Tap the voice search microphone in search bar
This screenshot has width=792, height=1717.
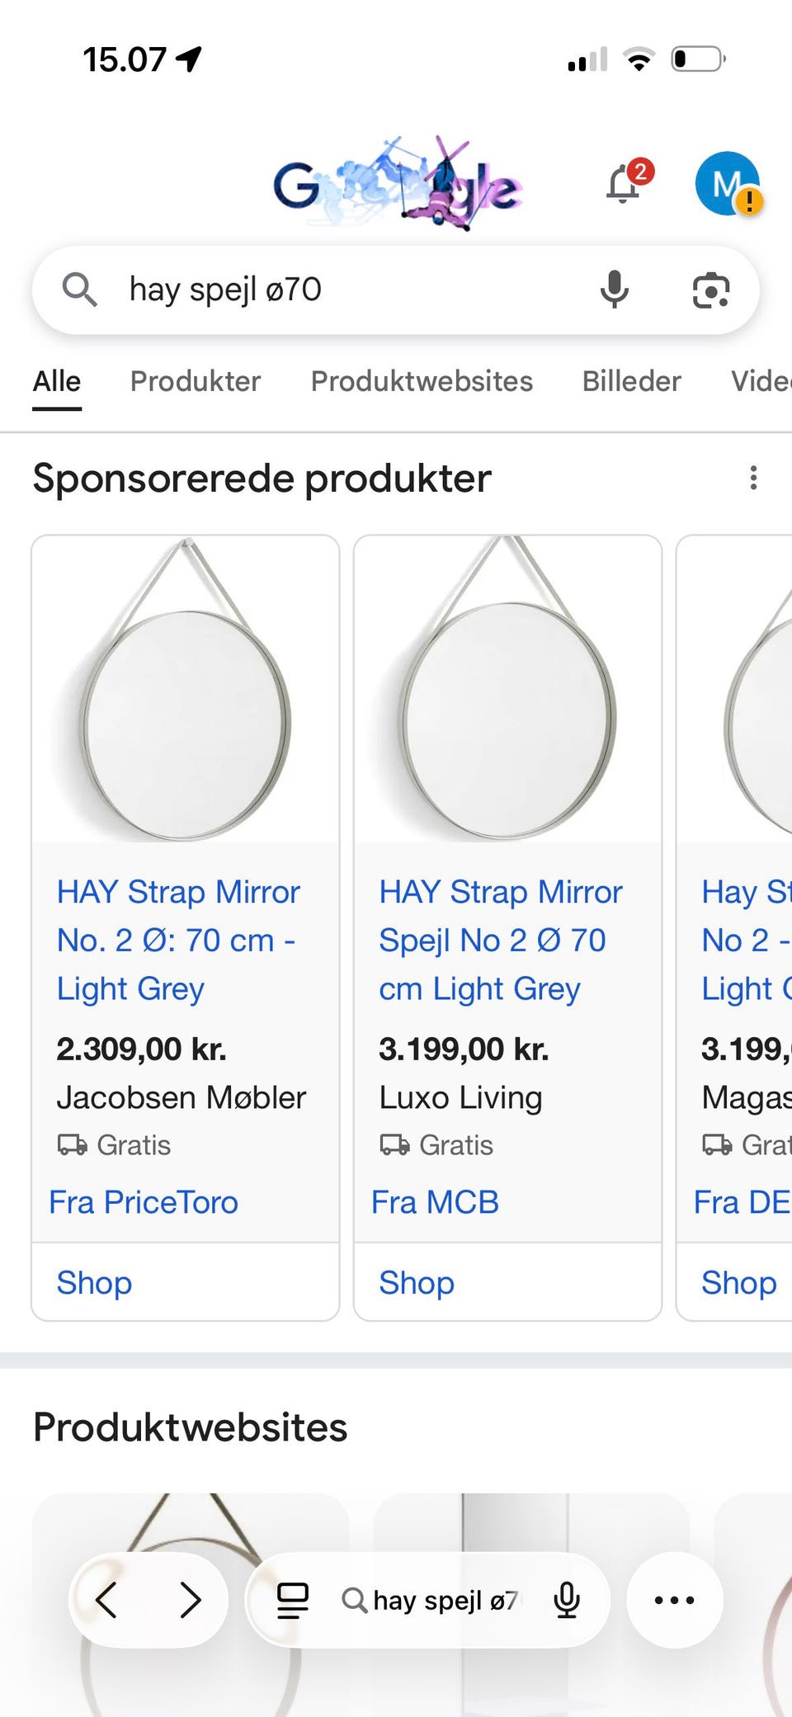coord(614,290)
